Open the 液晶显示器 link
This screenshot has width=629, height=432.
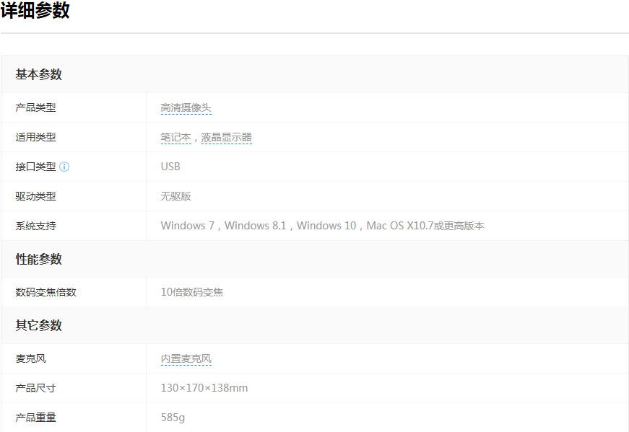tap(226, 138)
